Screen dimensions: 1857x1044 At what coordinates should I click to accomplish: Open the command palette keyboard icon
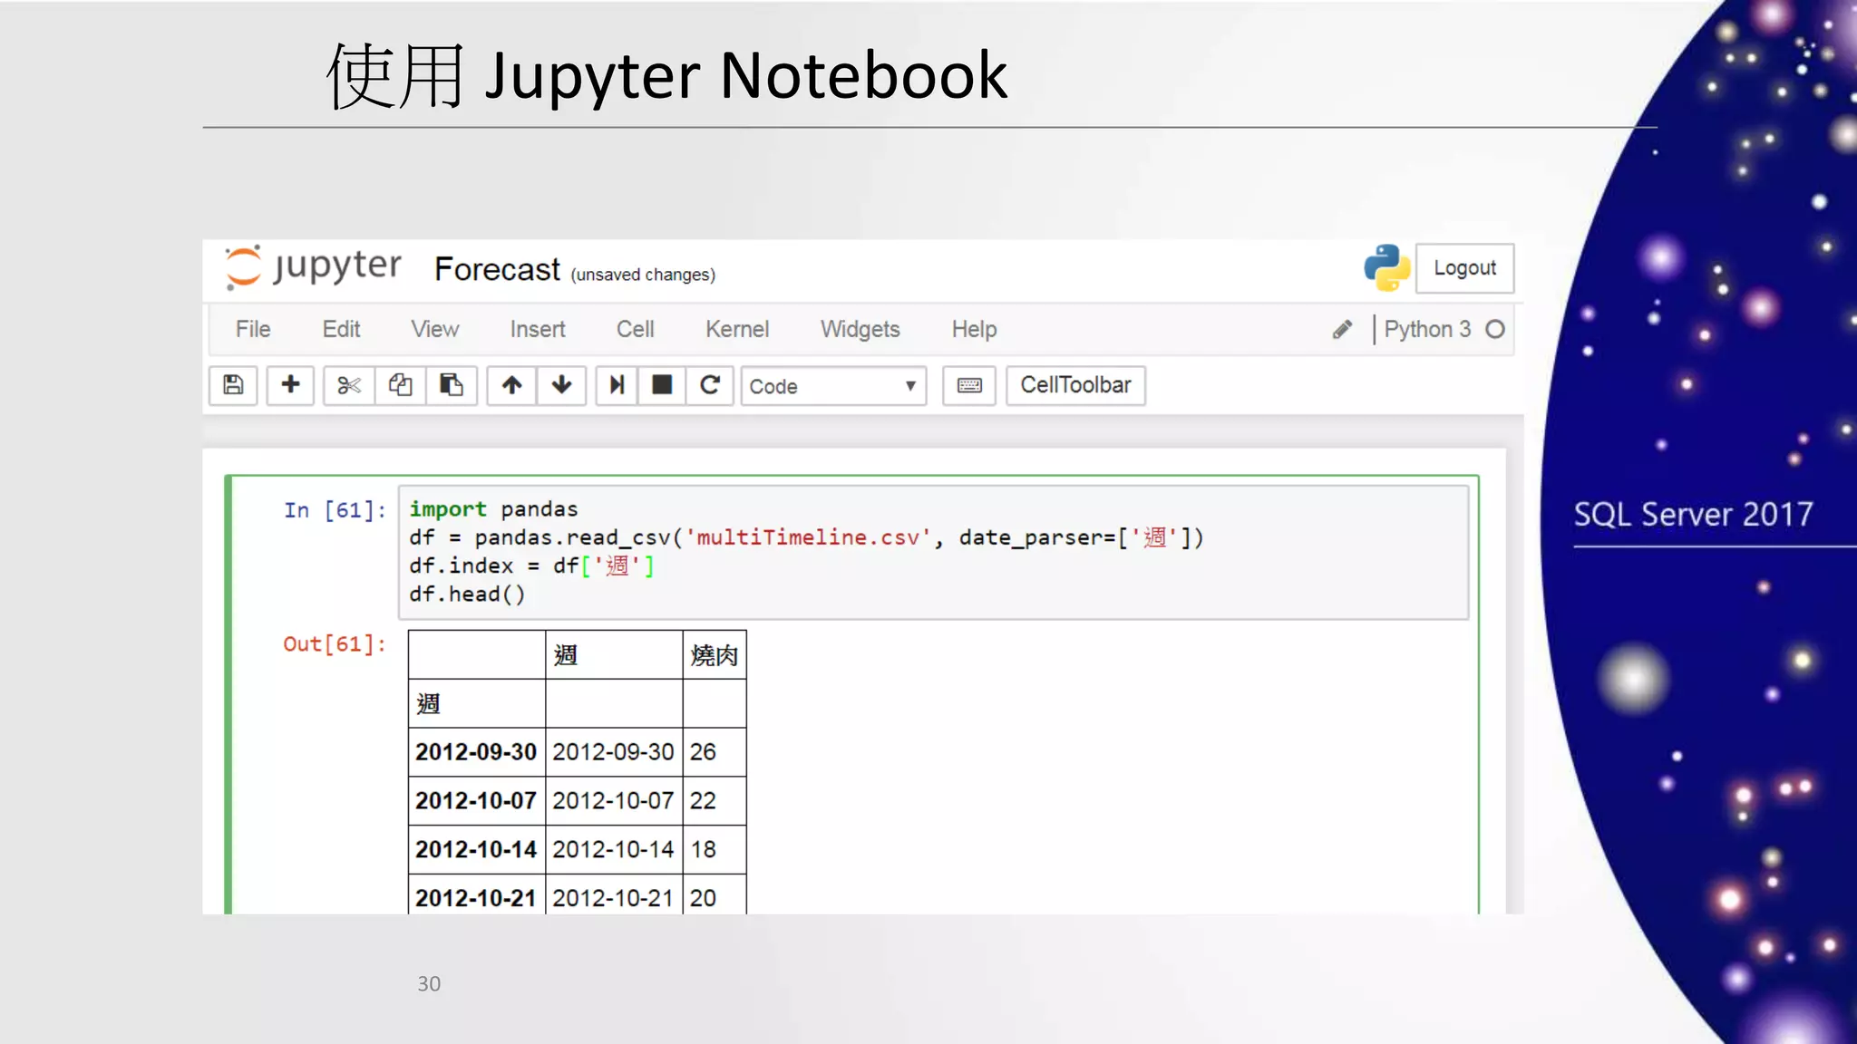969,385
